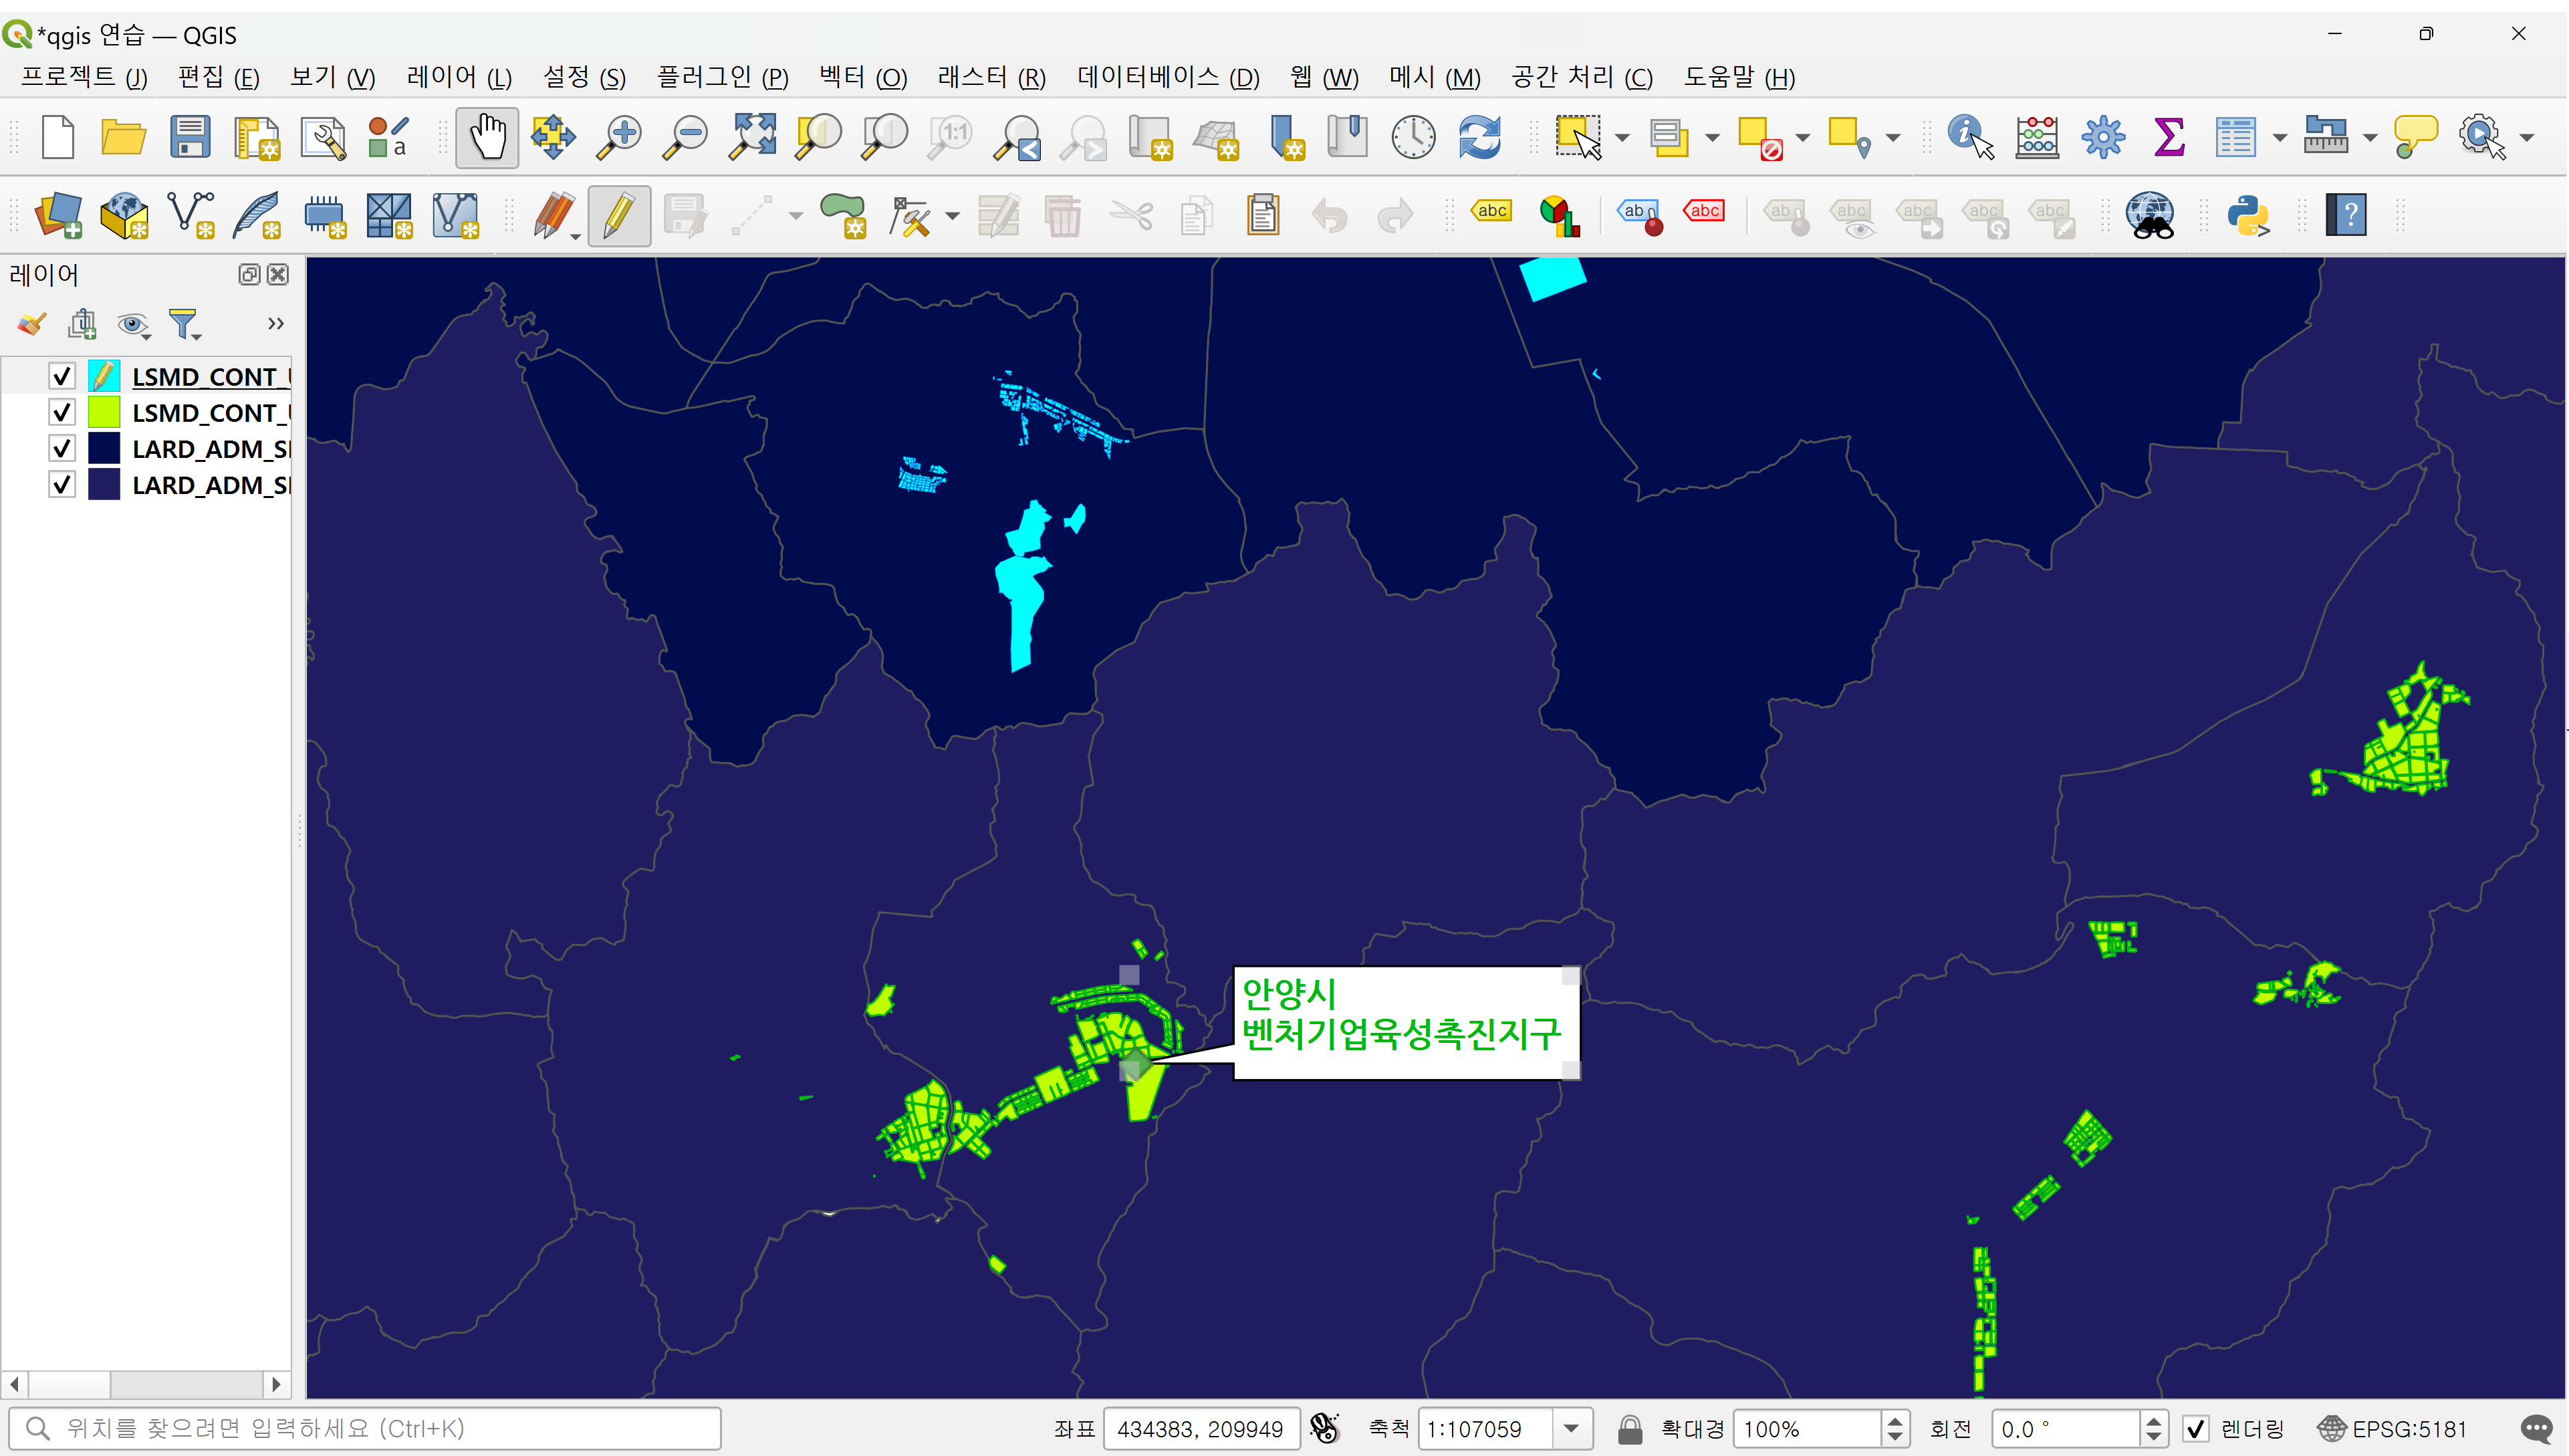This screenshot has height=1456, width=2569.
Task: Open the statistical summary sigma icon
Action: 2168,137
